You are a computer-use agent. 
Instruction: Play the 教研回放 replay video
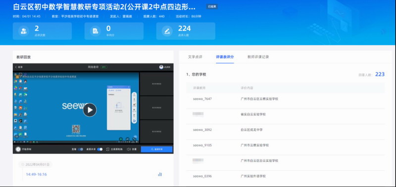click(x=90, y=110)
